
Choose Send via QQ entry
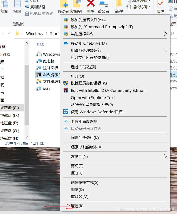pyautogui.click(x=115, y=67)
